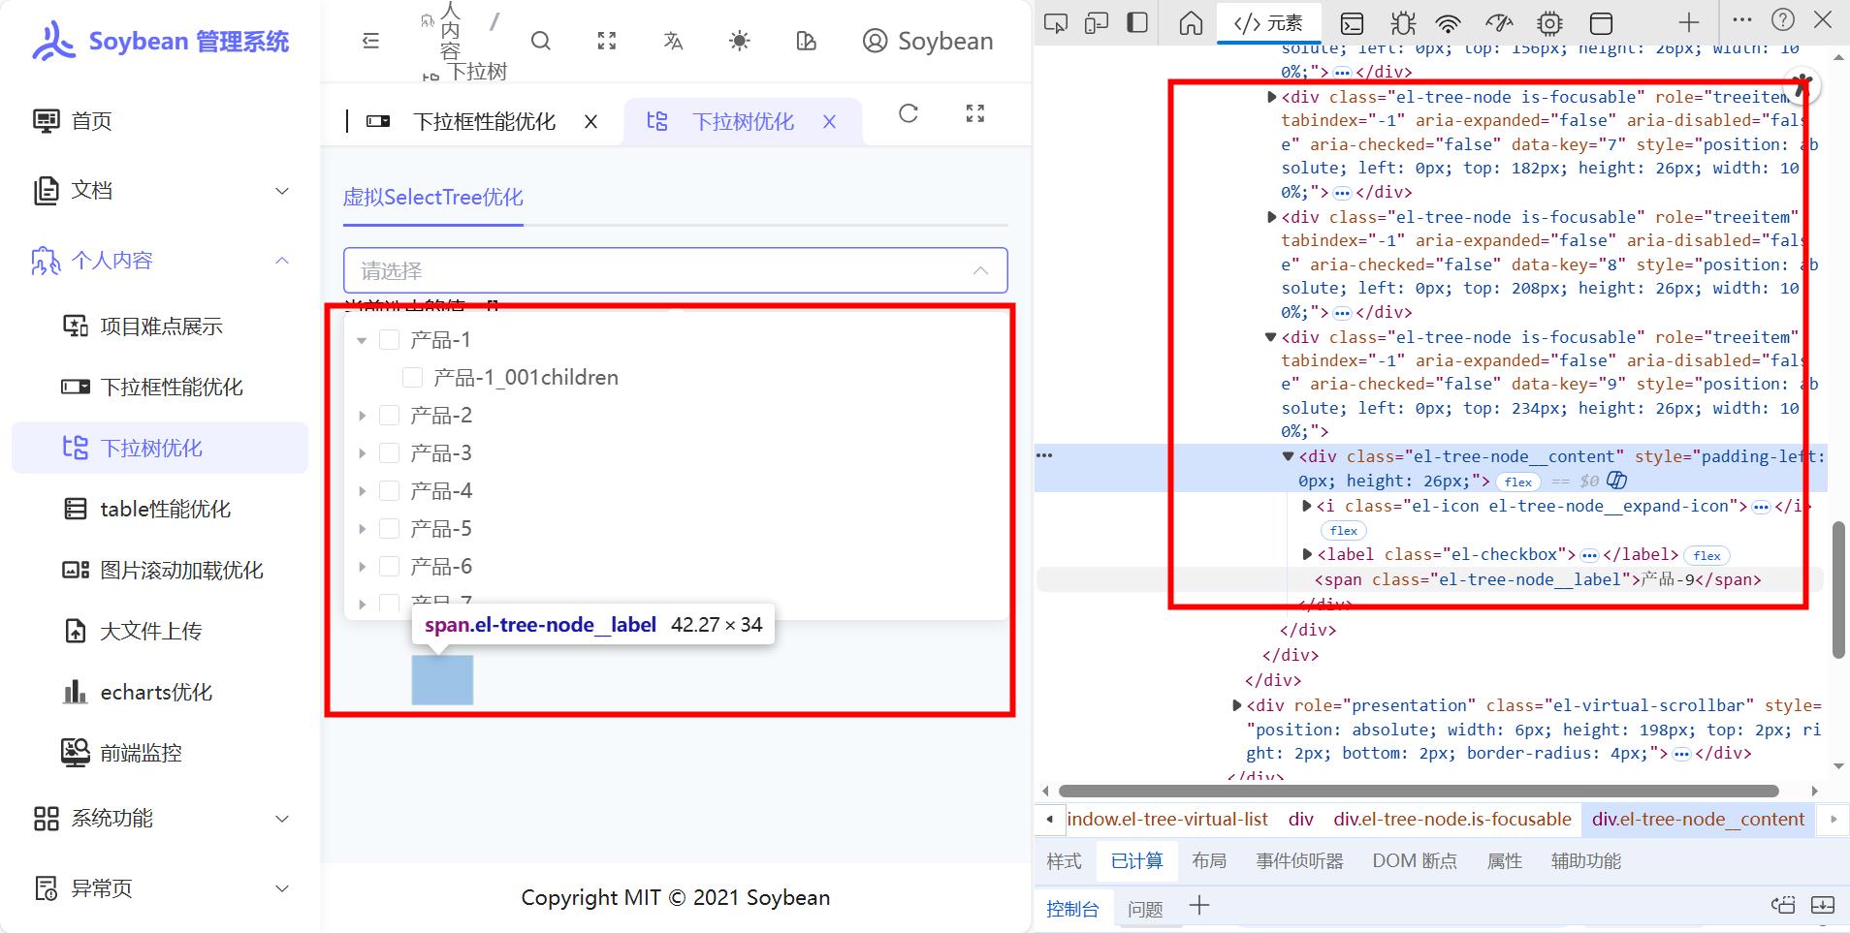Click the DevTools horizontal scrollbar
The height and width of the screenshot is (933, 1850).
[x=1418, y=791]
